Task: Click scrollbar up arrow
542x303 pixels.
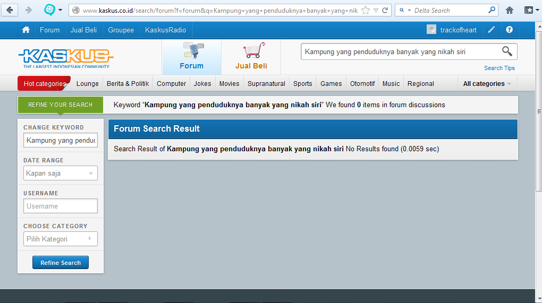Action: pyautogui.click(x=538, y=26)
